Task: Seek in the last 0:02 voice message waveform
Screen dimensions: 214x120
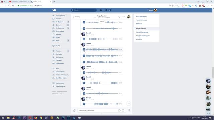Action: [x=102, y=104]
